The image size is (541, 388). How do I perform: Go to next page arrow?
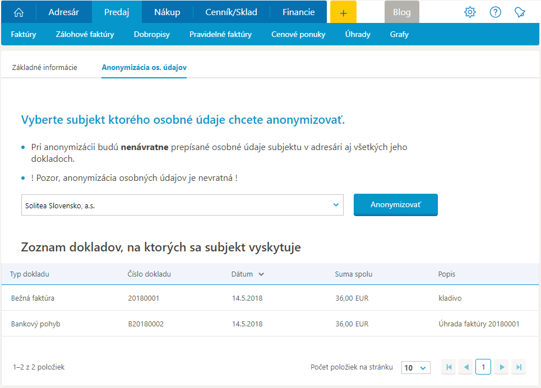pyautogui.click(x=502, y=367)
